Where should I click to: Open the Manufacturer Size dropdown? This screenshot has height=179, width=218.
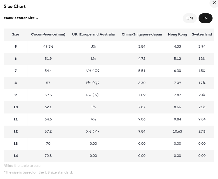pyautogui.click(x=21, y=18)
